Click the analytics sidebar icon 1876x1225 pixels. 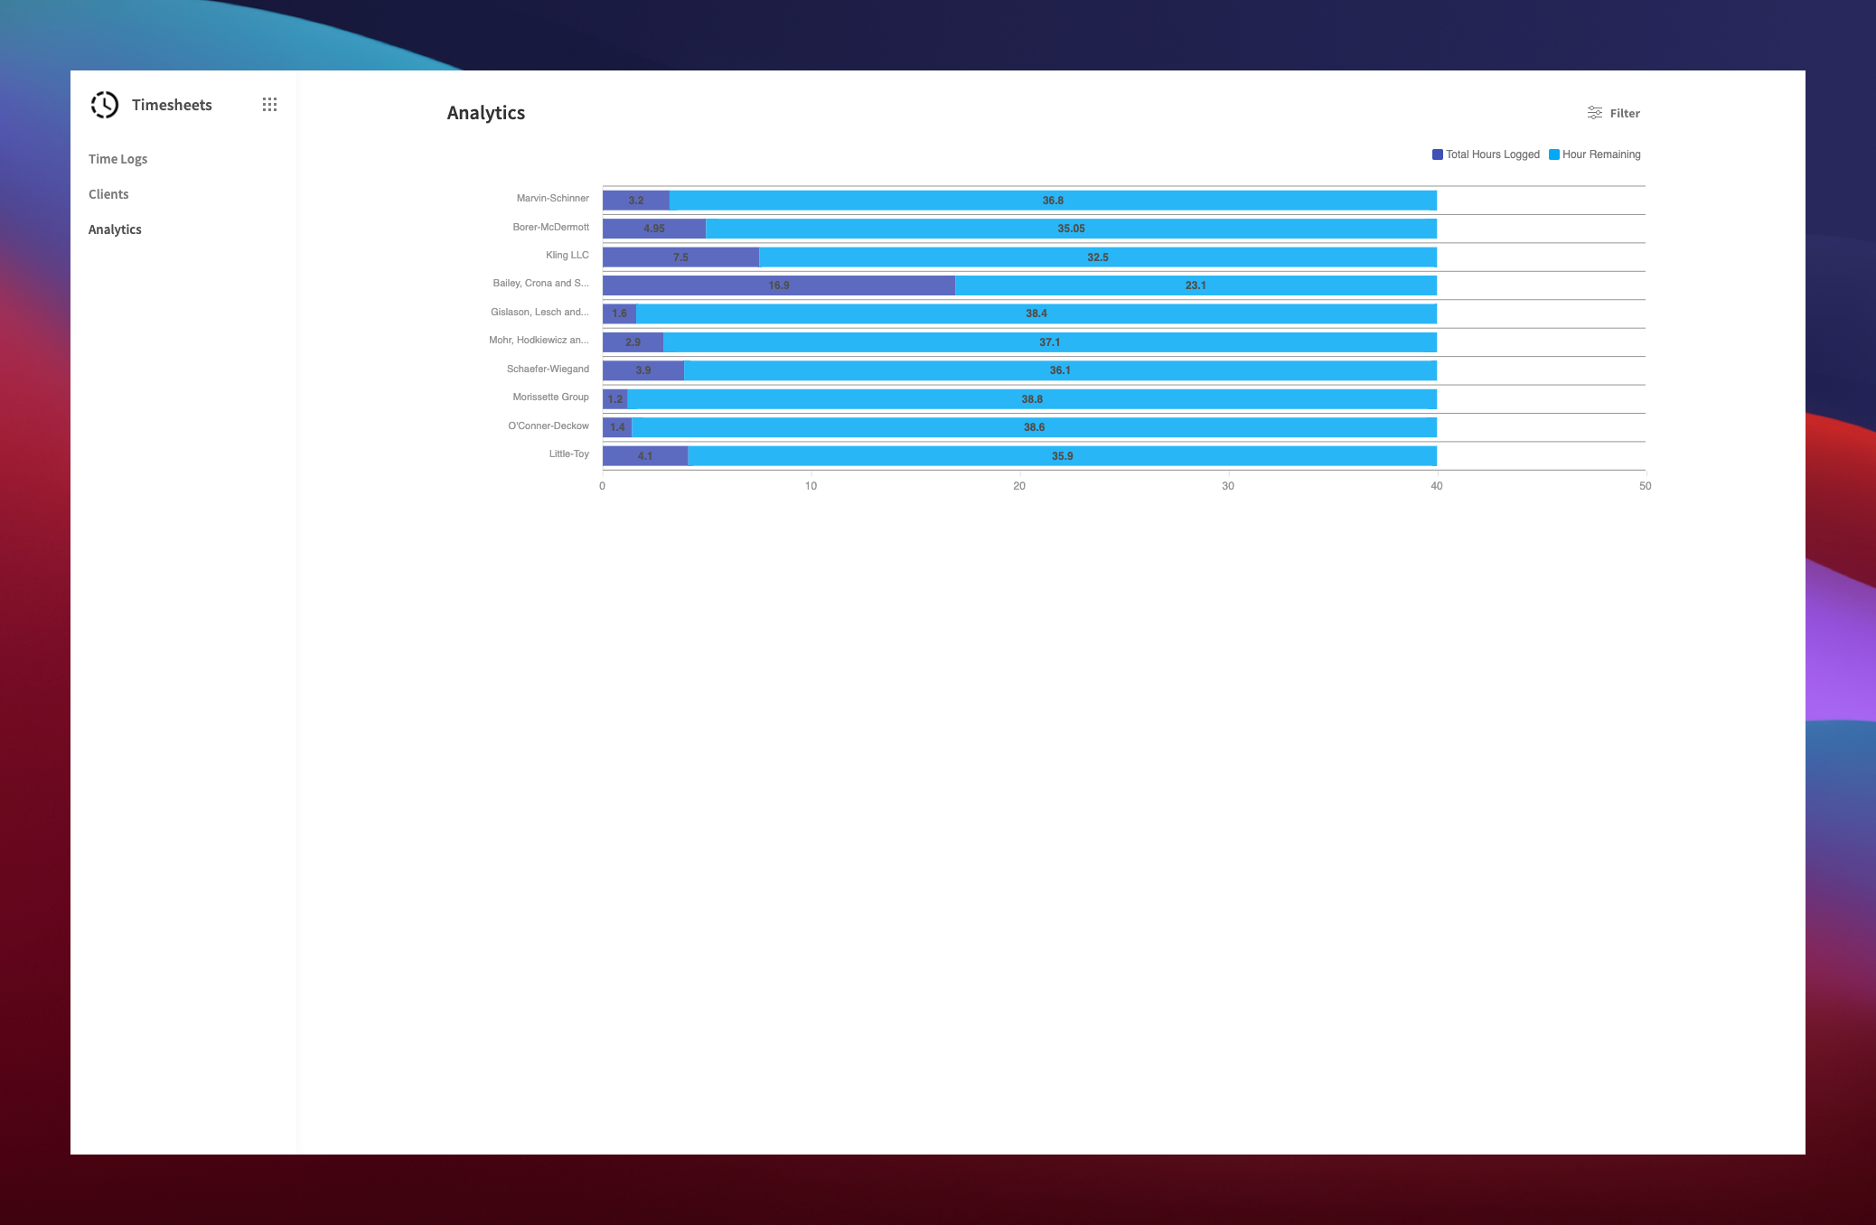click(114, 229)
